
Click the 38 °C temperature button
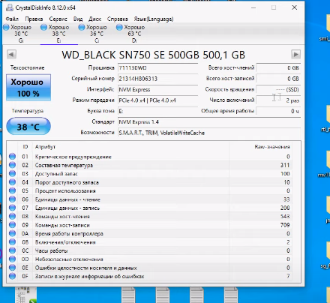coord(28,127)
